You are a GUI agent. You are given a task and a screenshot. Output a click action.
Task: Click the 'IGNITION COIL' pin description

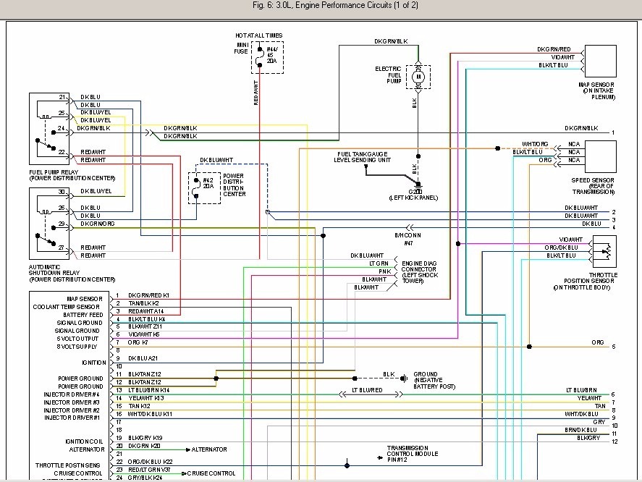click(x=85, y=441)
